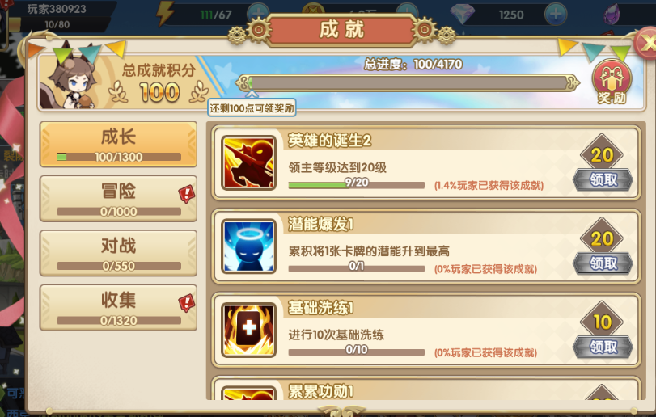
Task: Switch to the 收集 category tab
Action: (118, 308)
